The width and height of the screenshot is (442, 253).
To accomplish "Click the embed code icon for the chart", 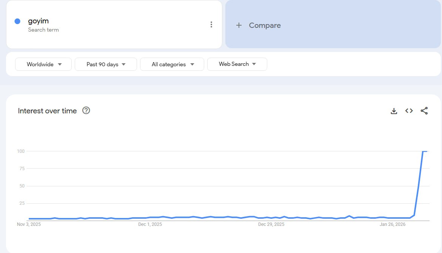I will tap(409, 111).
